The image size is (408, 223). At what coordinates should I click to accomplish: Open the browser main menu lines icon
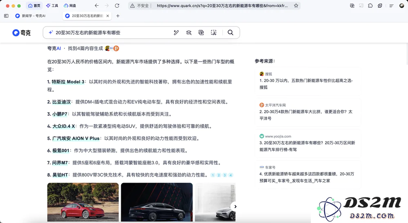click(x=391, y=5)
